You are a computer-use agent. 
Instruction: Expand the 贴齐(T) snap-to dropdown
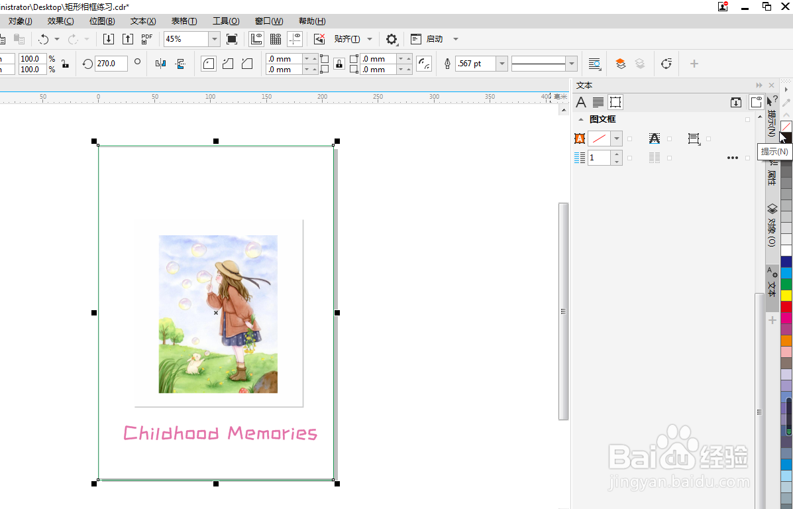coord(370,39)
